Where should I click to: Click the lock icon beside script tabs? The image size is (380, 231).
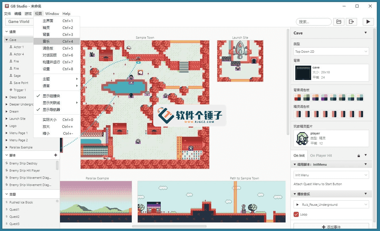[x=358, y=155]
